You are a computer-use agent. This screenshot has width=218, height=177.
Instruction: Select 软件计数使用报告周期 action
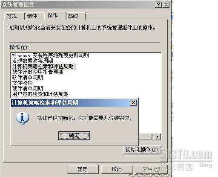(x=37, y=72)
